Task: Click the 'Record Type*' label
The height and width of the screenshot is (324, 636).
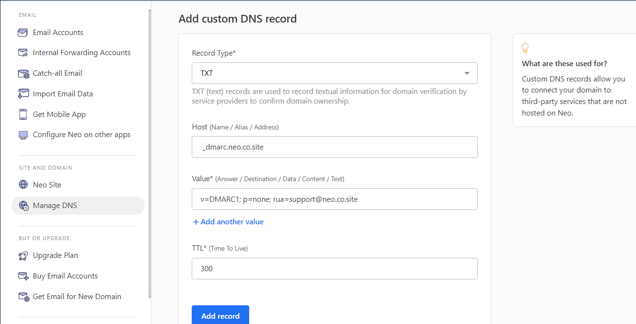Action: pos(214,53)
